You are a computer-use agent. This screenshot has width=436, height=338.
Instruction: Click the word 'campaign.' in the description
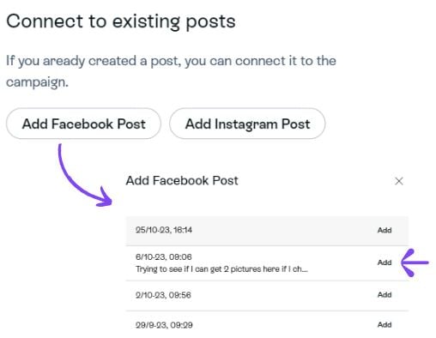[37, 82]
